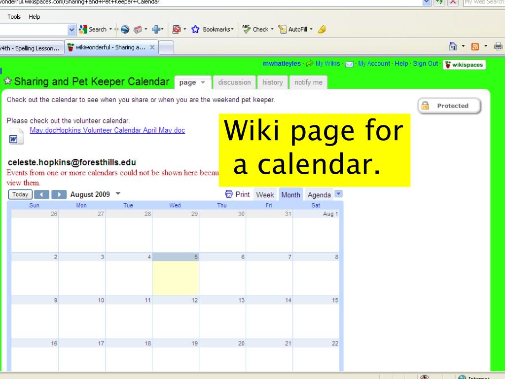Click the red tag toolbar icon
The height and width of the screenshot is (379, 505).
[x=138, y=29]
